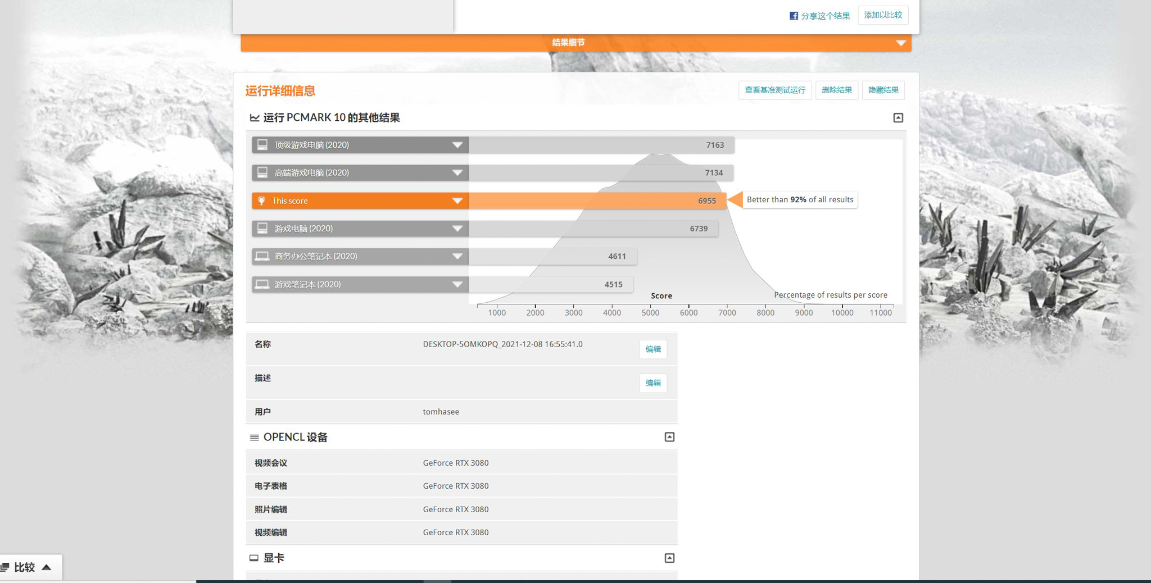Click desktop icon of 高端游戏电脑 row
The image size is (1151, 583).
(262, 172)
